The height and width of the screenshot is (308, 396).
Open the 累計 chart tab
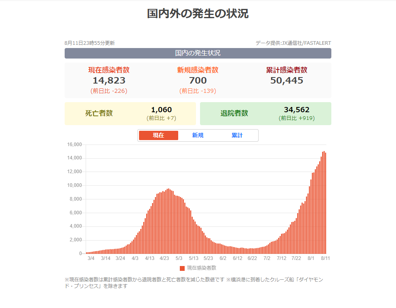[237, 136]
